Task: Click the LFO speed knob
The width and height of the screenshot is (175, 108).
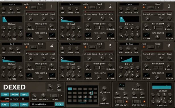Action: pyautogui.click(x=117, y=94)
